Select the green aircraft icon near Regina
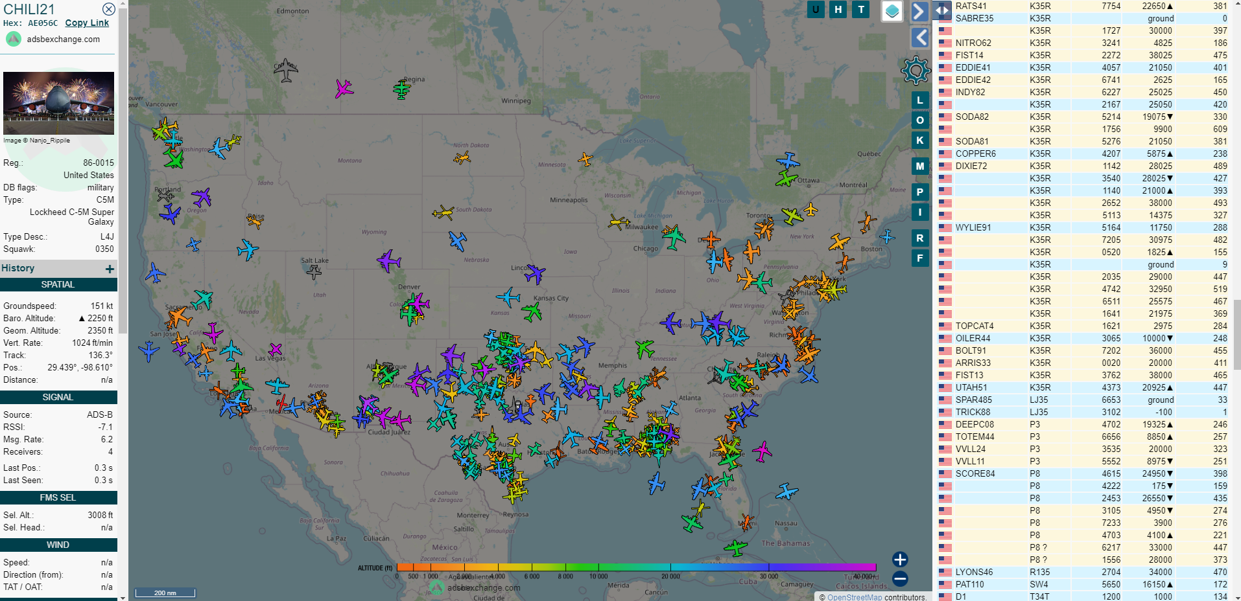This screenshot has height=601, width=1241. tap(402, 89)
